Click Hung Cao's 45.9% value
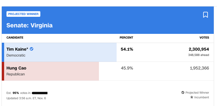Viewport: 217px width, 106px height. 127,68
